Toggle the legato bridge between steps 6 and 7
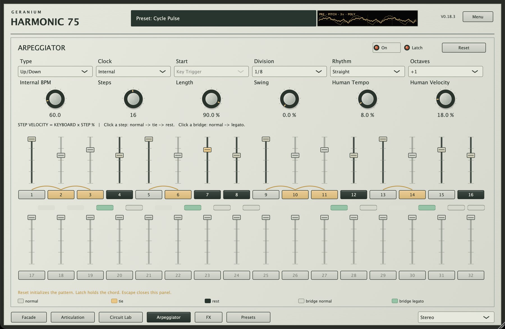Viewport: 505px width, 329px height. tap(193, 208)
